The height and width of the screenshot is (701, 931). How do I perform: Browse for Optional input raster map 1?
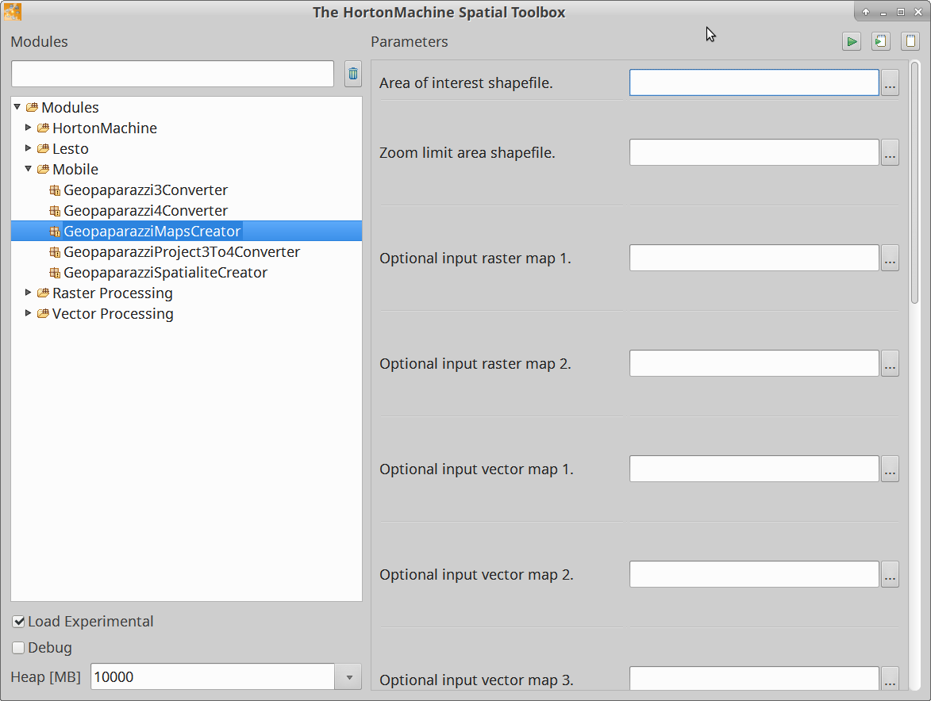pos(890,259)
